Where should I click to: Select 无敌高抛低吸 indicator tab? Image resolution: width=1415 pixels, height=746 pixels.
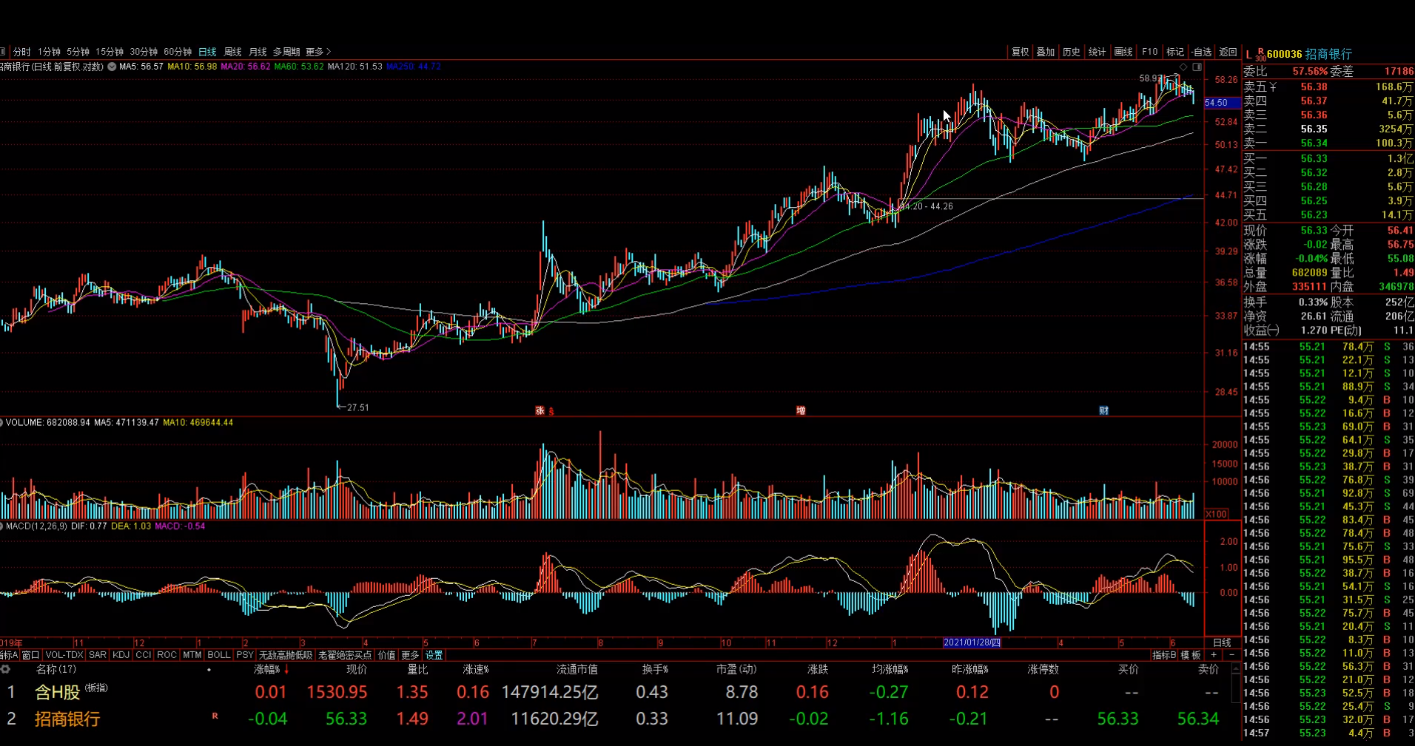click(286, 655)
